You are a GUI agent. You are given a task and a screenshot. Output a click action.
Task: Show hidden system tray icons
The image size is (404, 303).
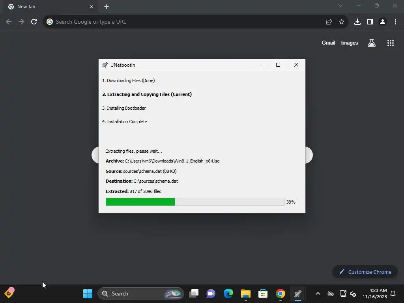coord(318,294)
